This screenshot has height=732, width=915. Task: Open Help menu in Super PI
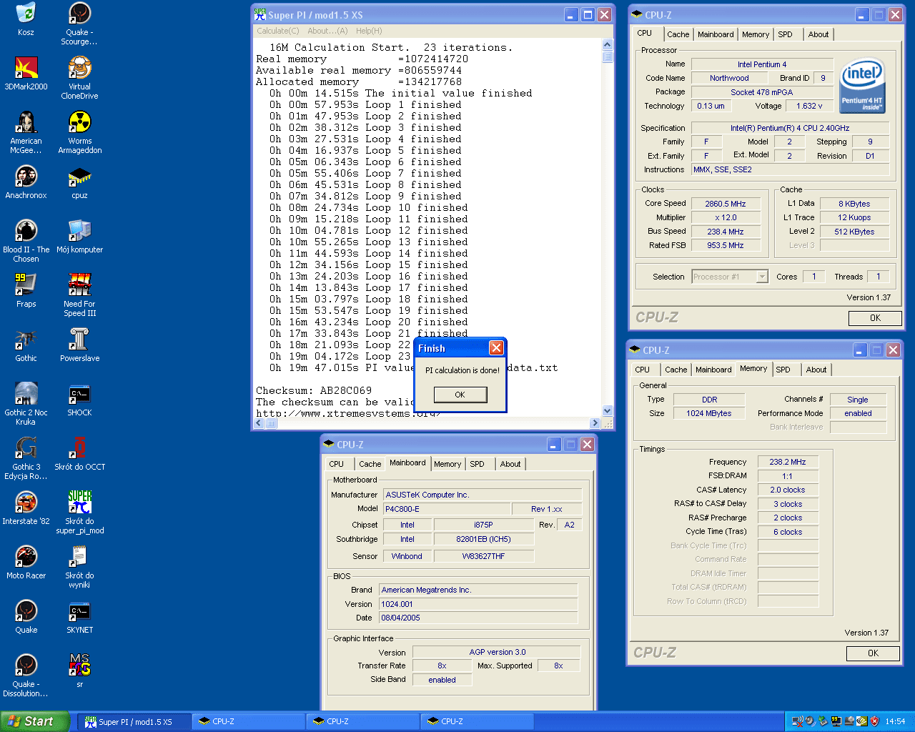[x=369, y=31]
